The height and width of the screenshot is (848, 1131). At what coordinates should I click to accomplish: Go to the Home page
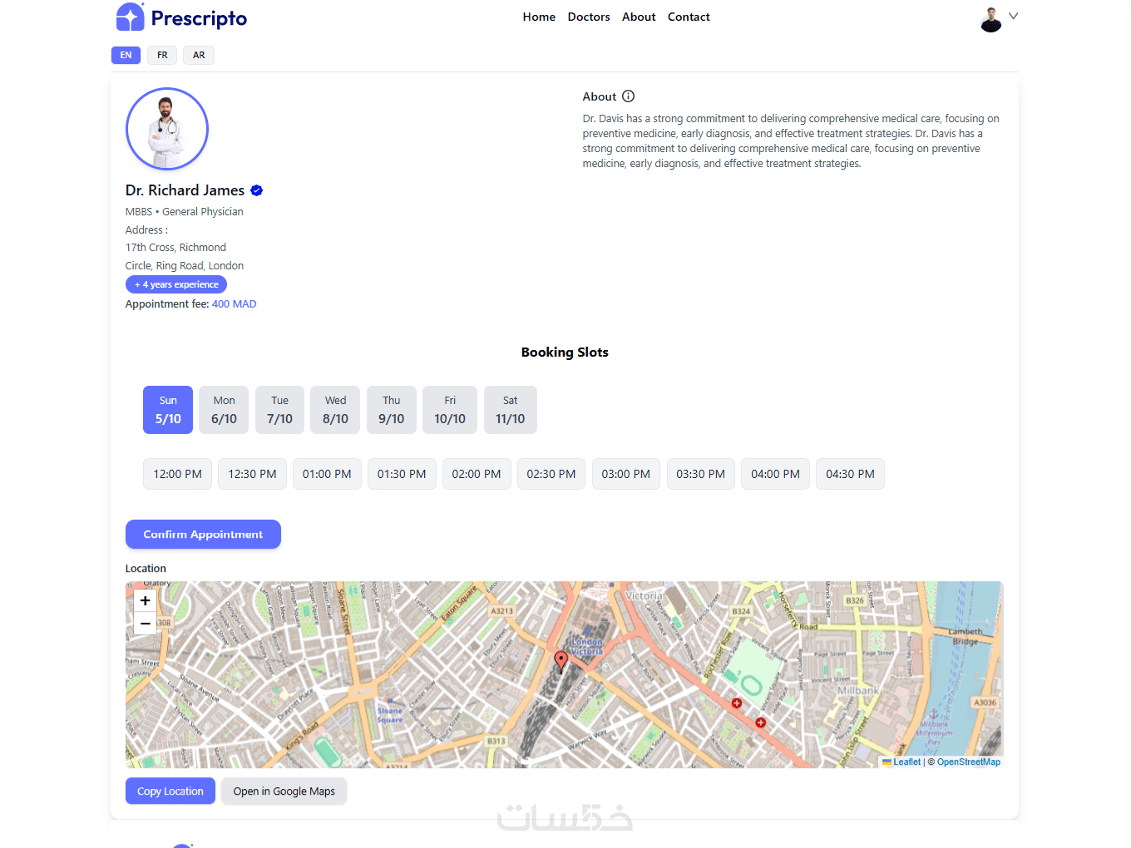(x=539, y=17)
